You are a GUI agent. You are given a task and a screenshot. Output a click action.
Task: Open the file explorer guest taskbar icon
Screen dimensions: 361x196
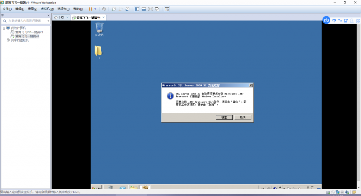point(134,188)
